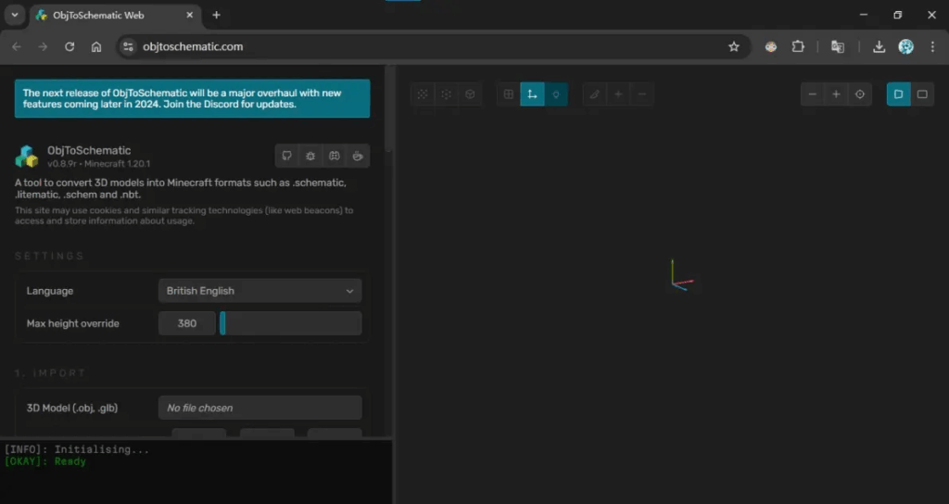Image resolution: width=949 pixels, height=504 pixels.
Task: Click the ObjToSchematic cube logo
Action: (x=27, y=156)
